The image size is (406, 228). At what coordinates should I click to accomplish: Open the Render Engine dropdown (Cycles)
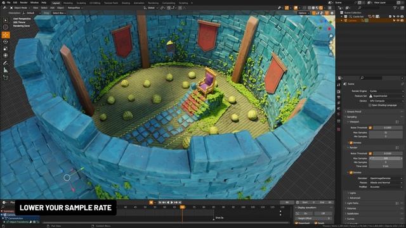386,91
